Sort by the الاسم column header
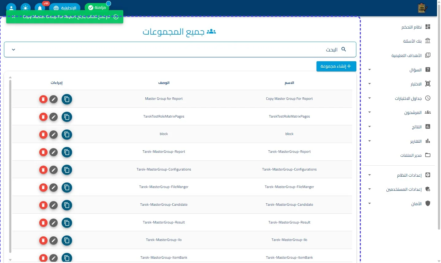 click(289, 83)
